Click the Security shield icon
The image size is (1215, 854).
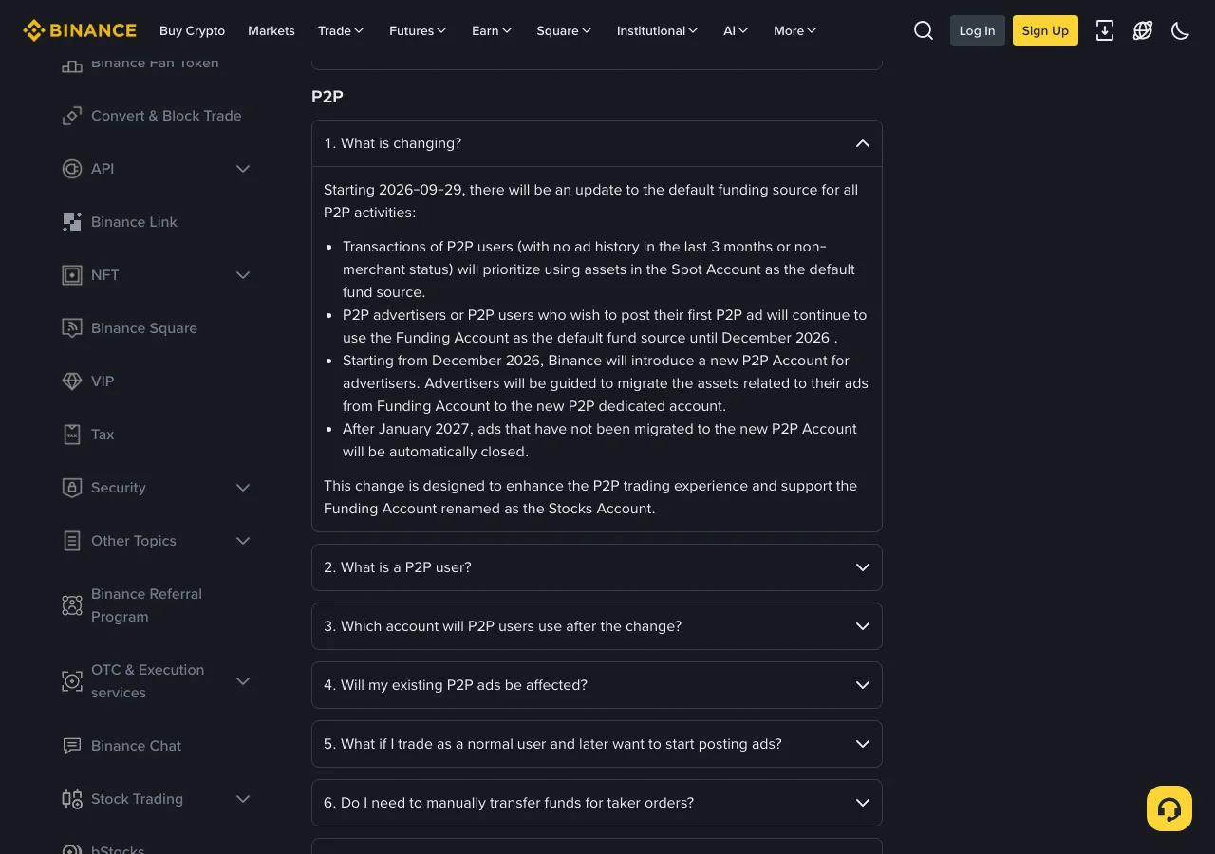[x=72, y=488]
